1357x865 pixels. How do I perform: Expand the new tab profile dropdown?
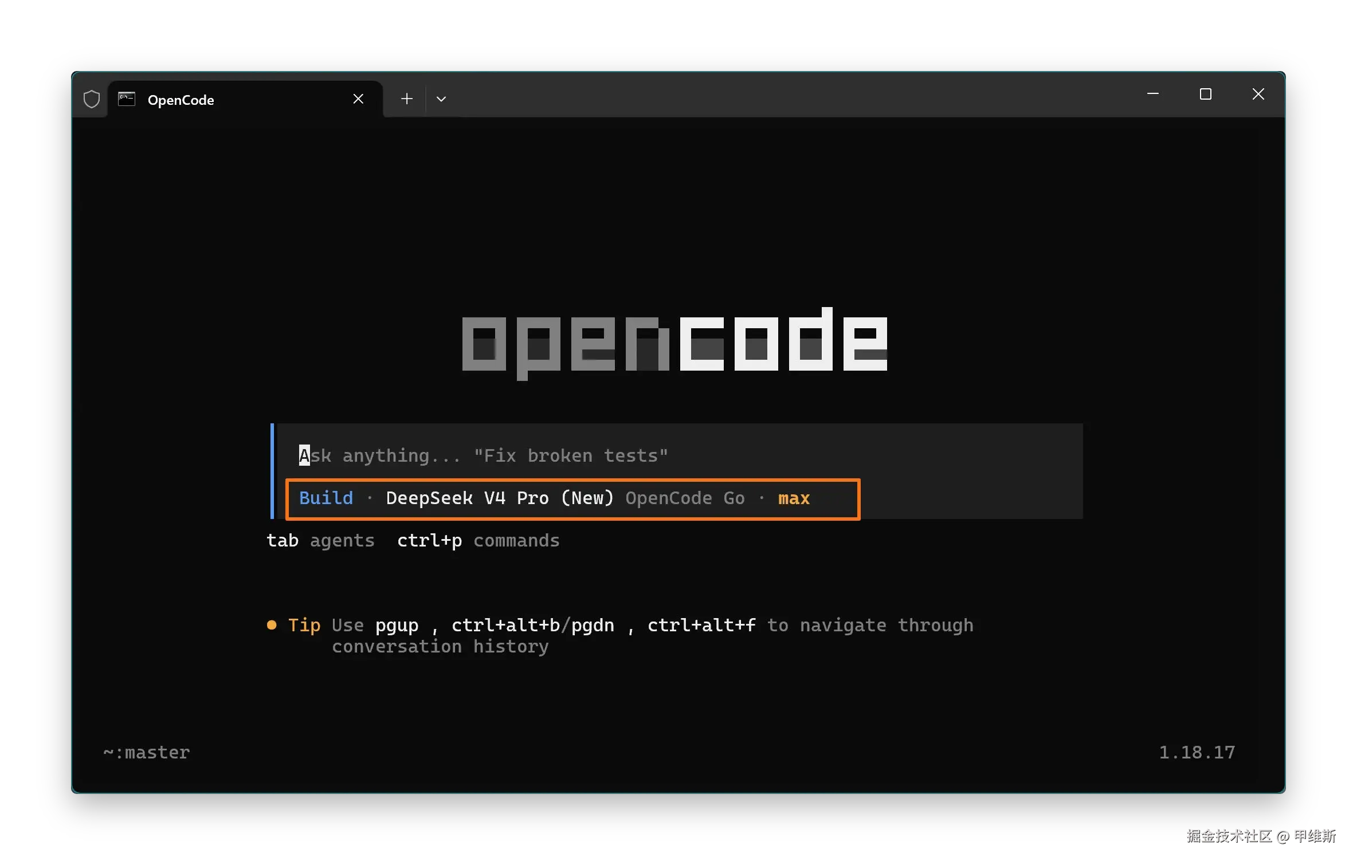(441, 99)
